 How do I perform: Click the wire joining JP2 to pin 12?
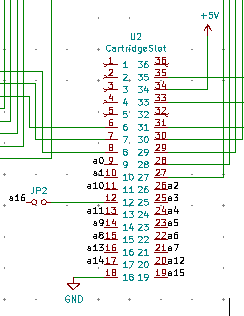click(x=77, y=202)
